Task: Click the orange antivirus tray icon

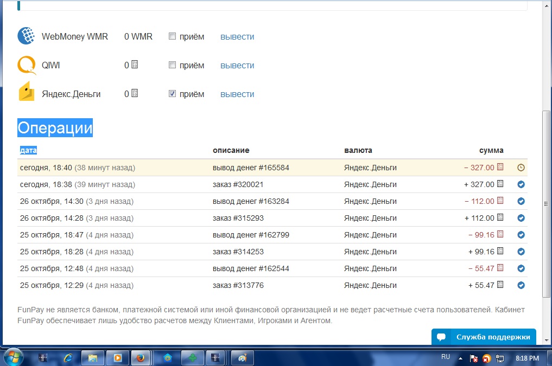Action: 486,358
